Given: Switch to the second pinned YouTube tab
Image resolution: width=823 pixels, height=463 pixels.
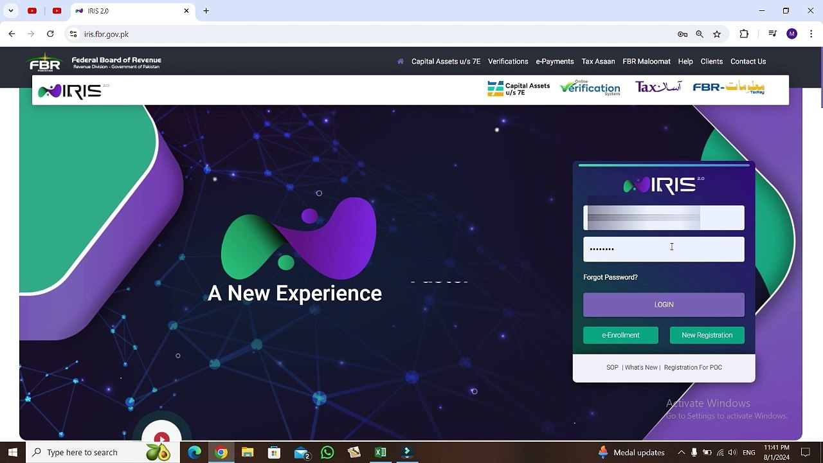Looking at the screenshot, I should pos(57,11).
